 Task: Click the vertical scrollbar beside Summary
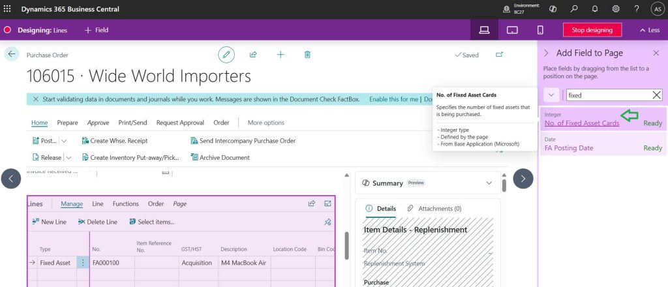[504, 185]
